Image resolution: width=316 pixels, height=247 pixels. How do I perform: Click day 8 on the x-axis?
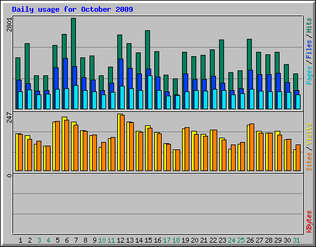[x=85, y=240]
